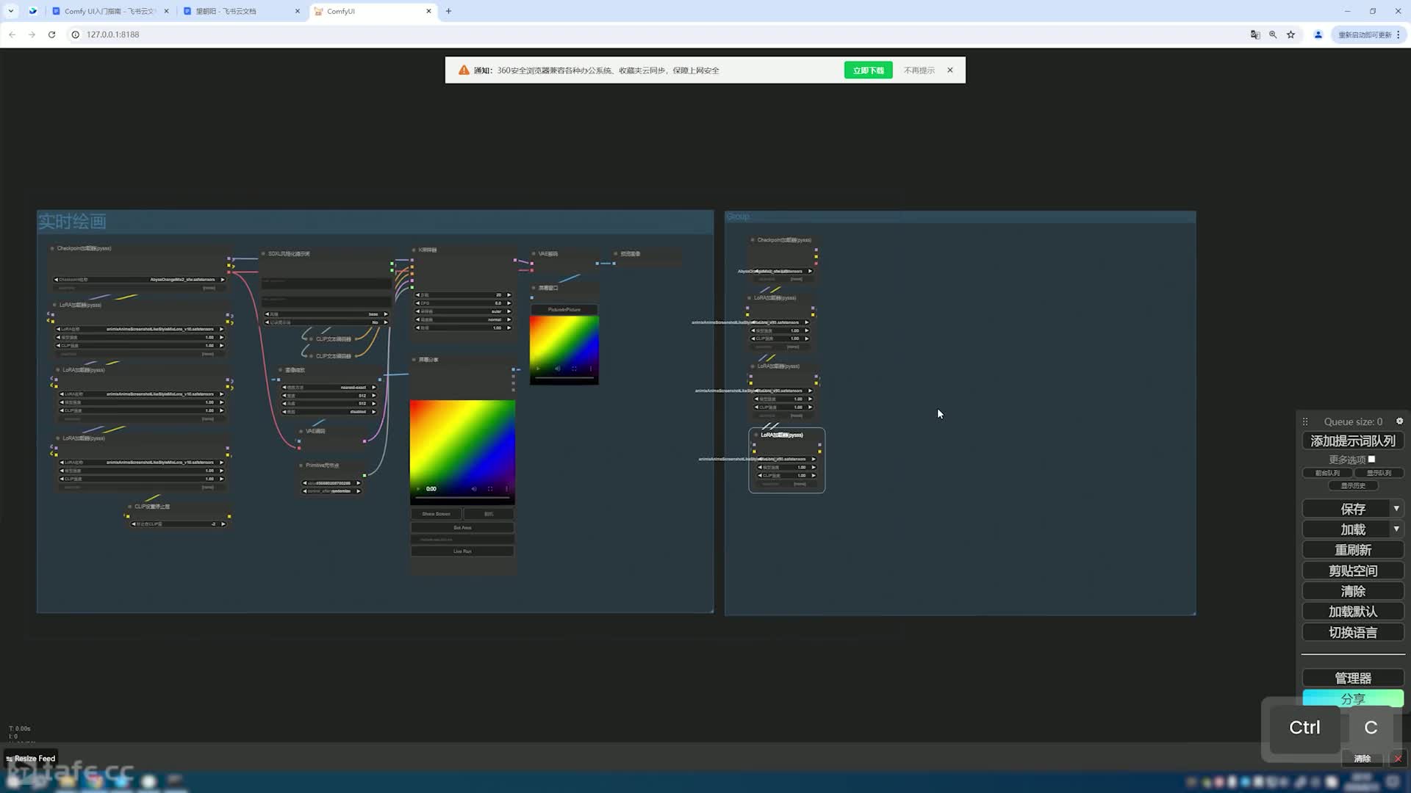Select the ComfyUI browser tab

373,11
